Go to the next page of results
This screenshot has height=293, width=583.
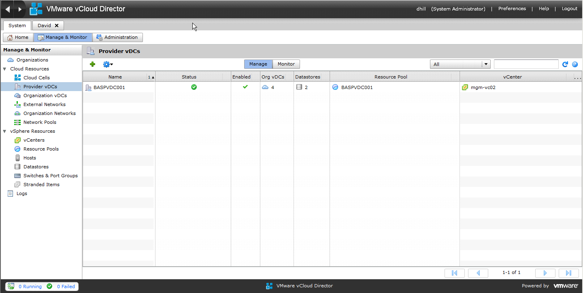click(x=545, y=273)
